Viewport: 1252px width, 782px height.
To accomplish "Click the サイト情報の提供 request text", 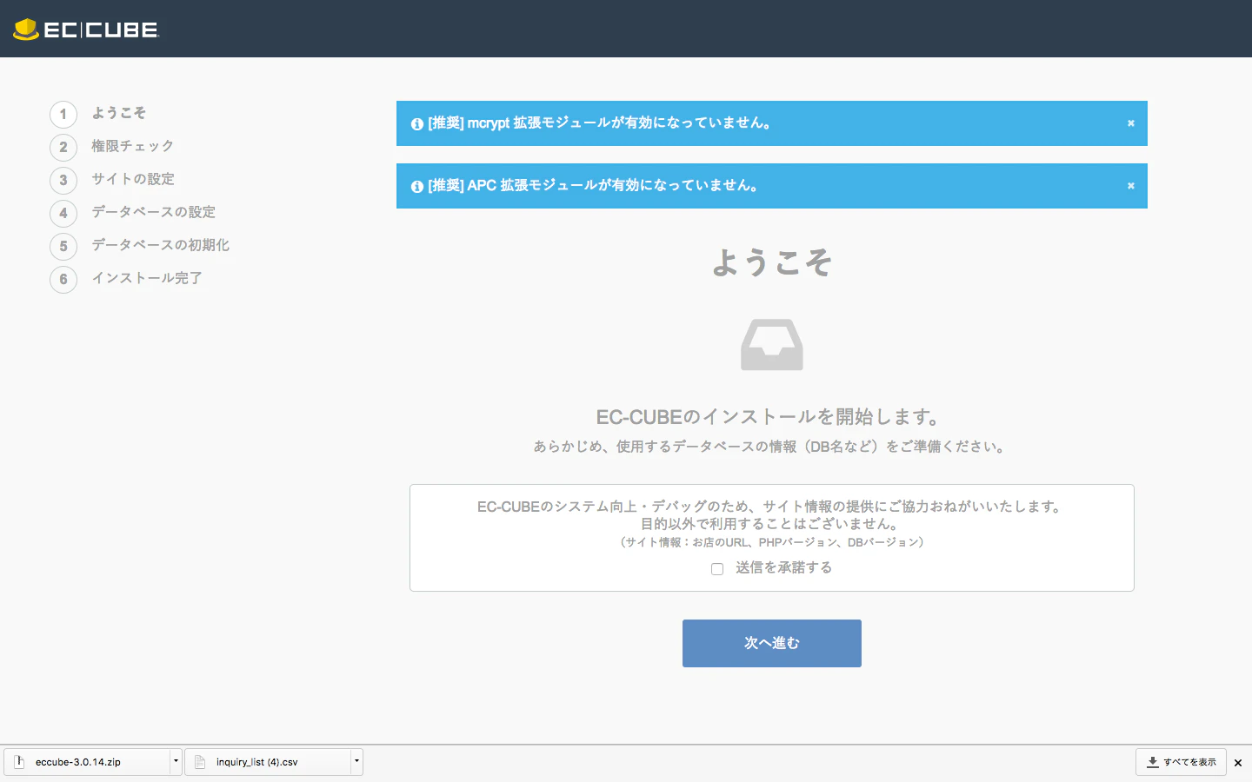I will tap(772, 507).
